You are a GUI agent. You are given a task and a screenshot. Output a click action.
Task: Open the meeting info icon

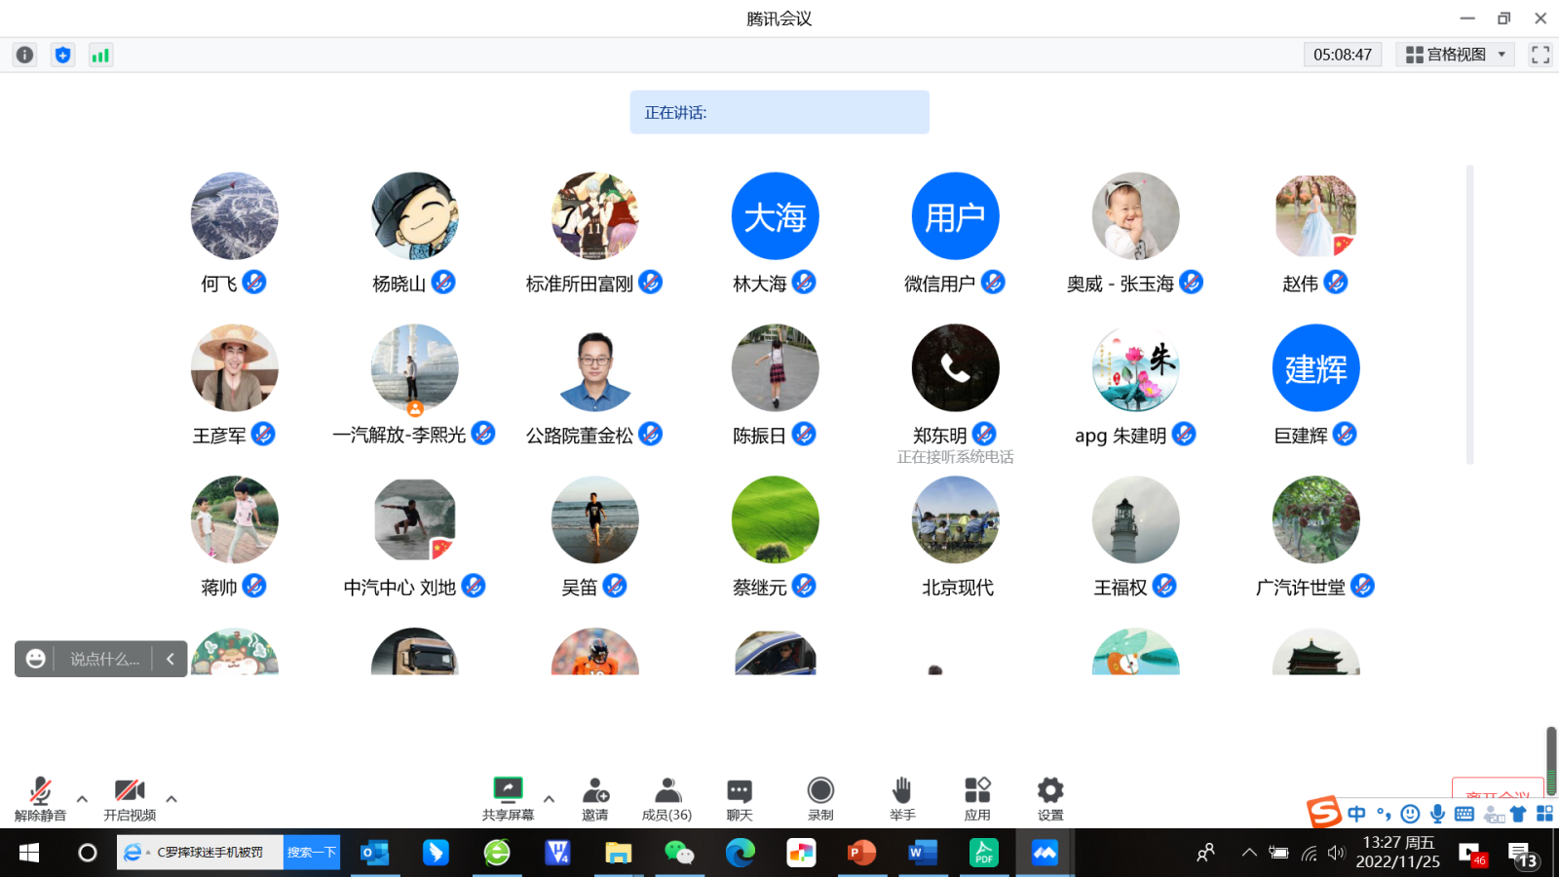click(x=25, y=56)
